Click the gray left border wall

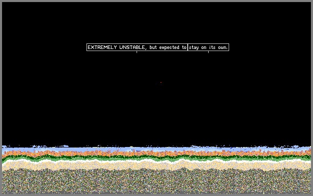(1, 98)
